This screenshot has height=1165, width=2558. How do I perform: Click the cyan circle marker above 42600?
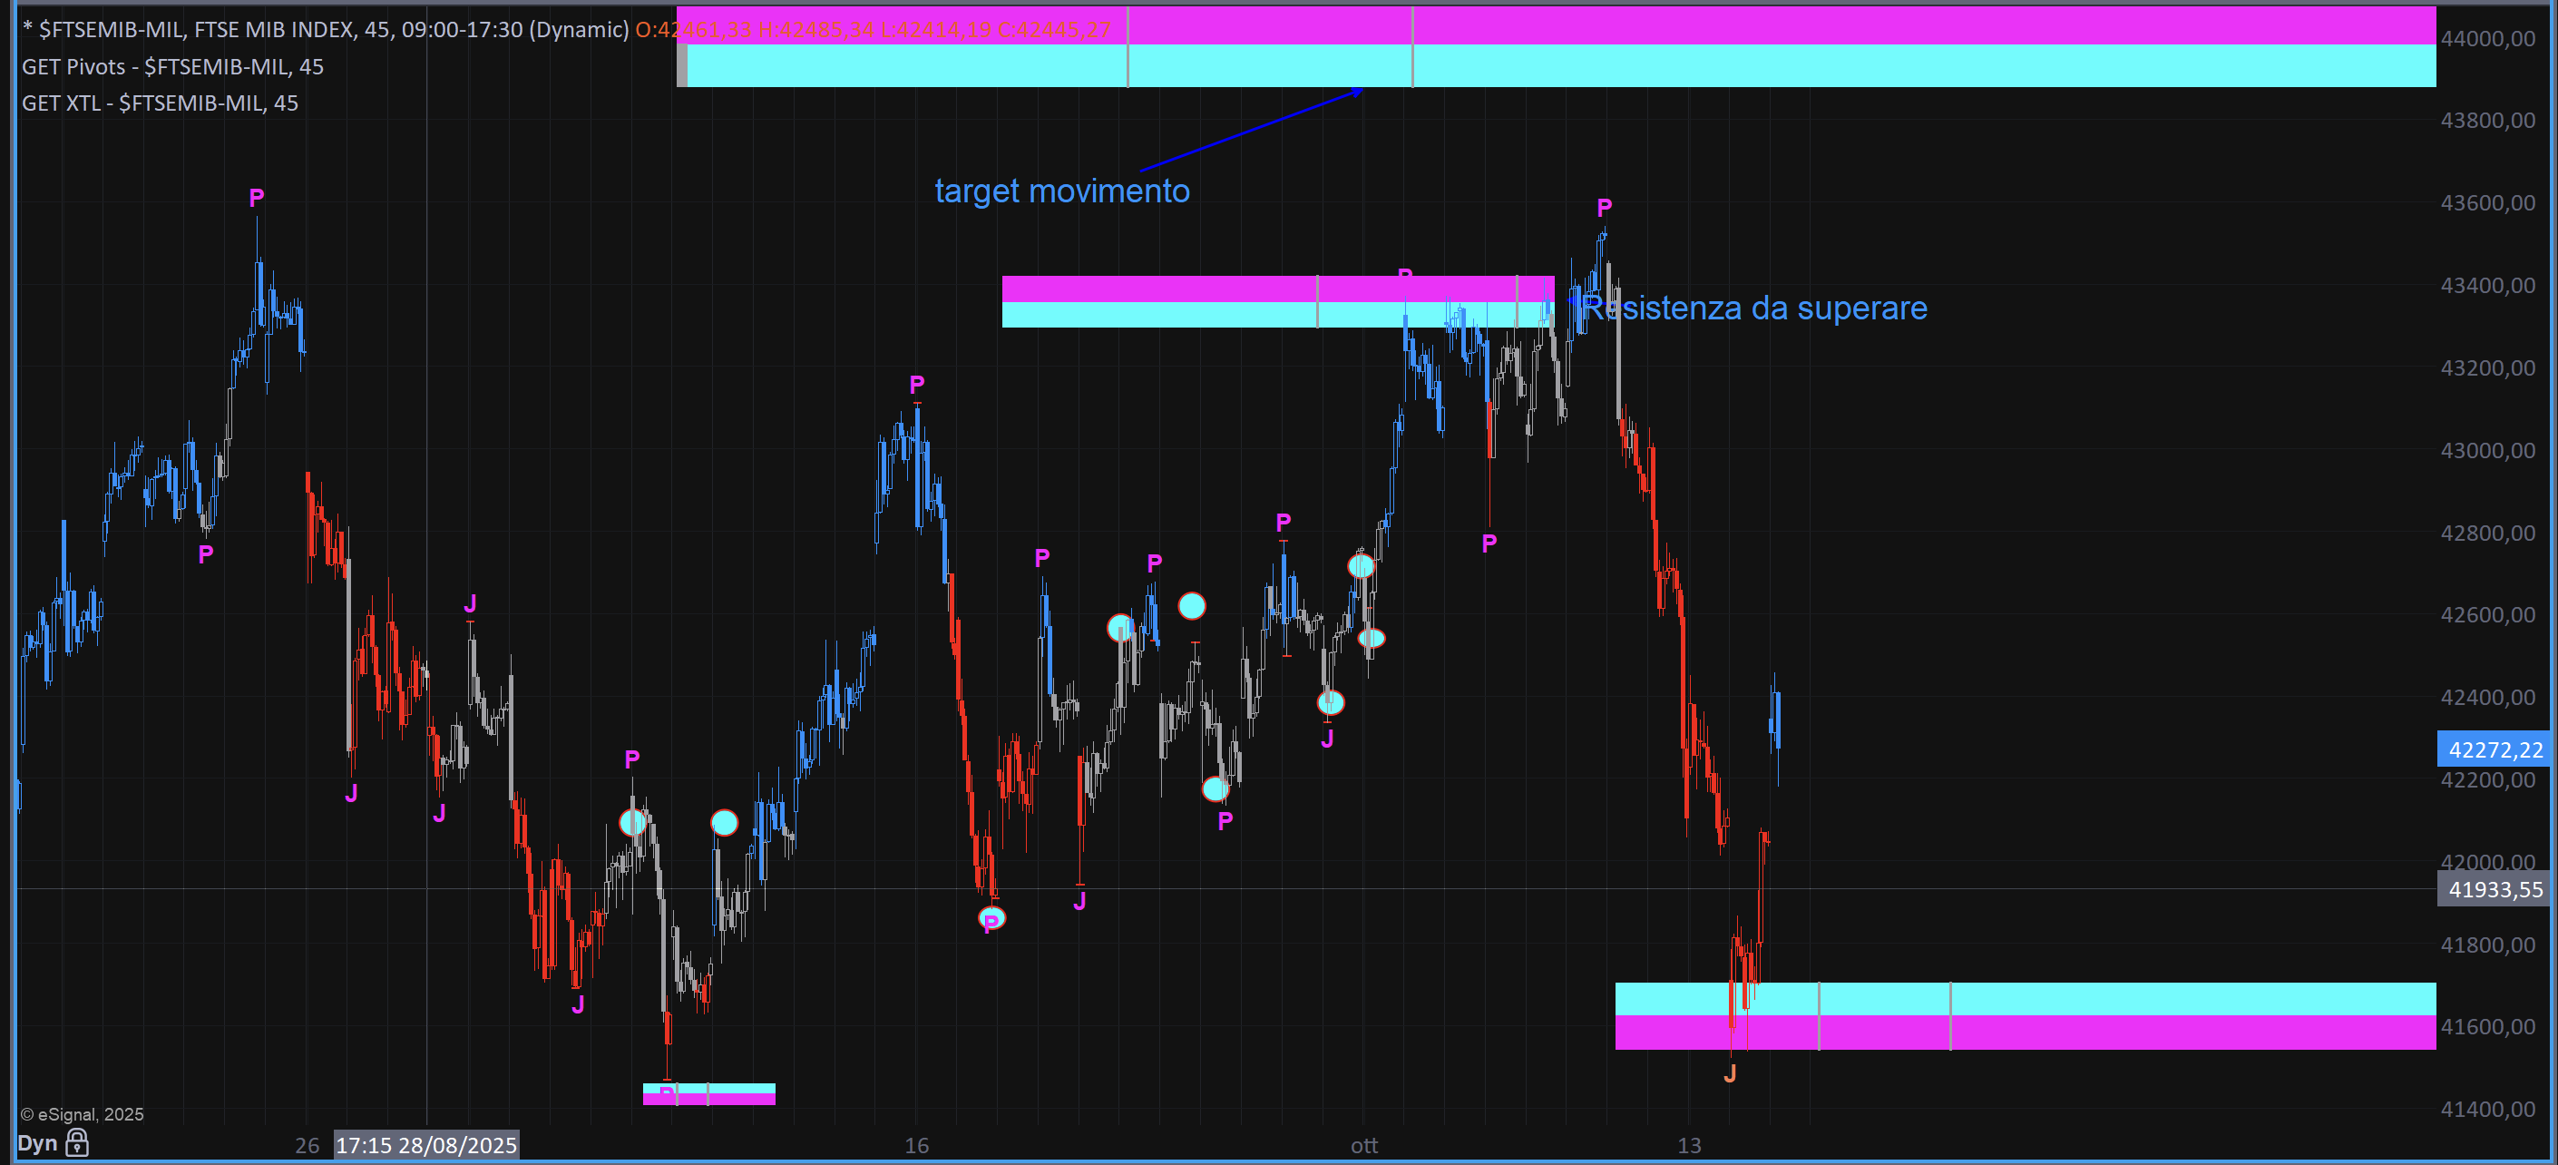point(1192,606)
